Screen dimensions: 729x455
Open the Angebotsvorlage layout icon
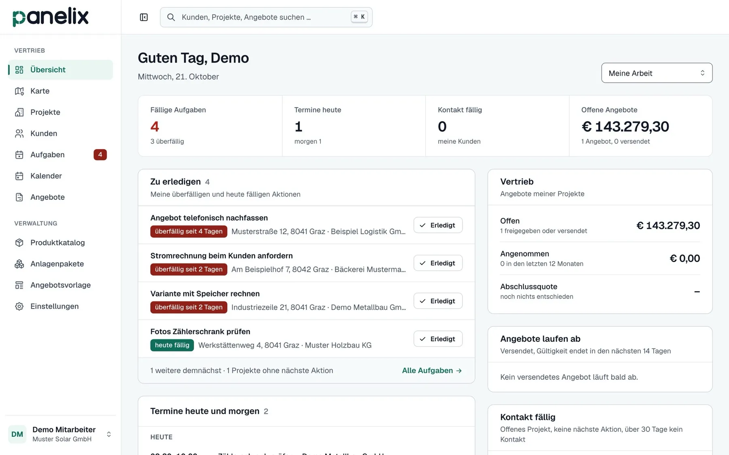click(x=19, y=285)
